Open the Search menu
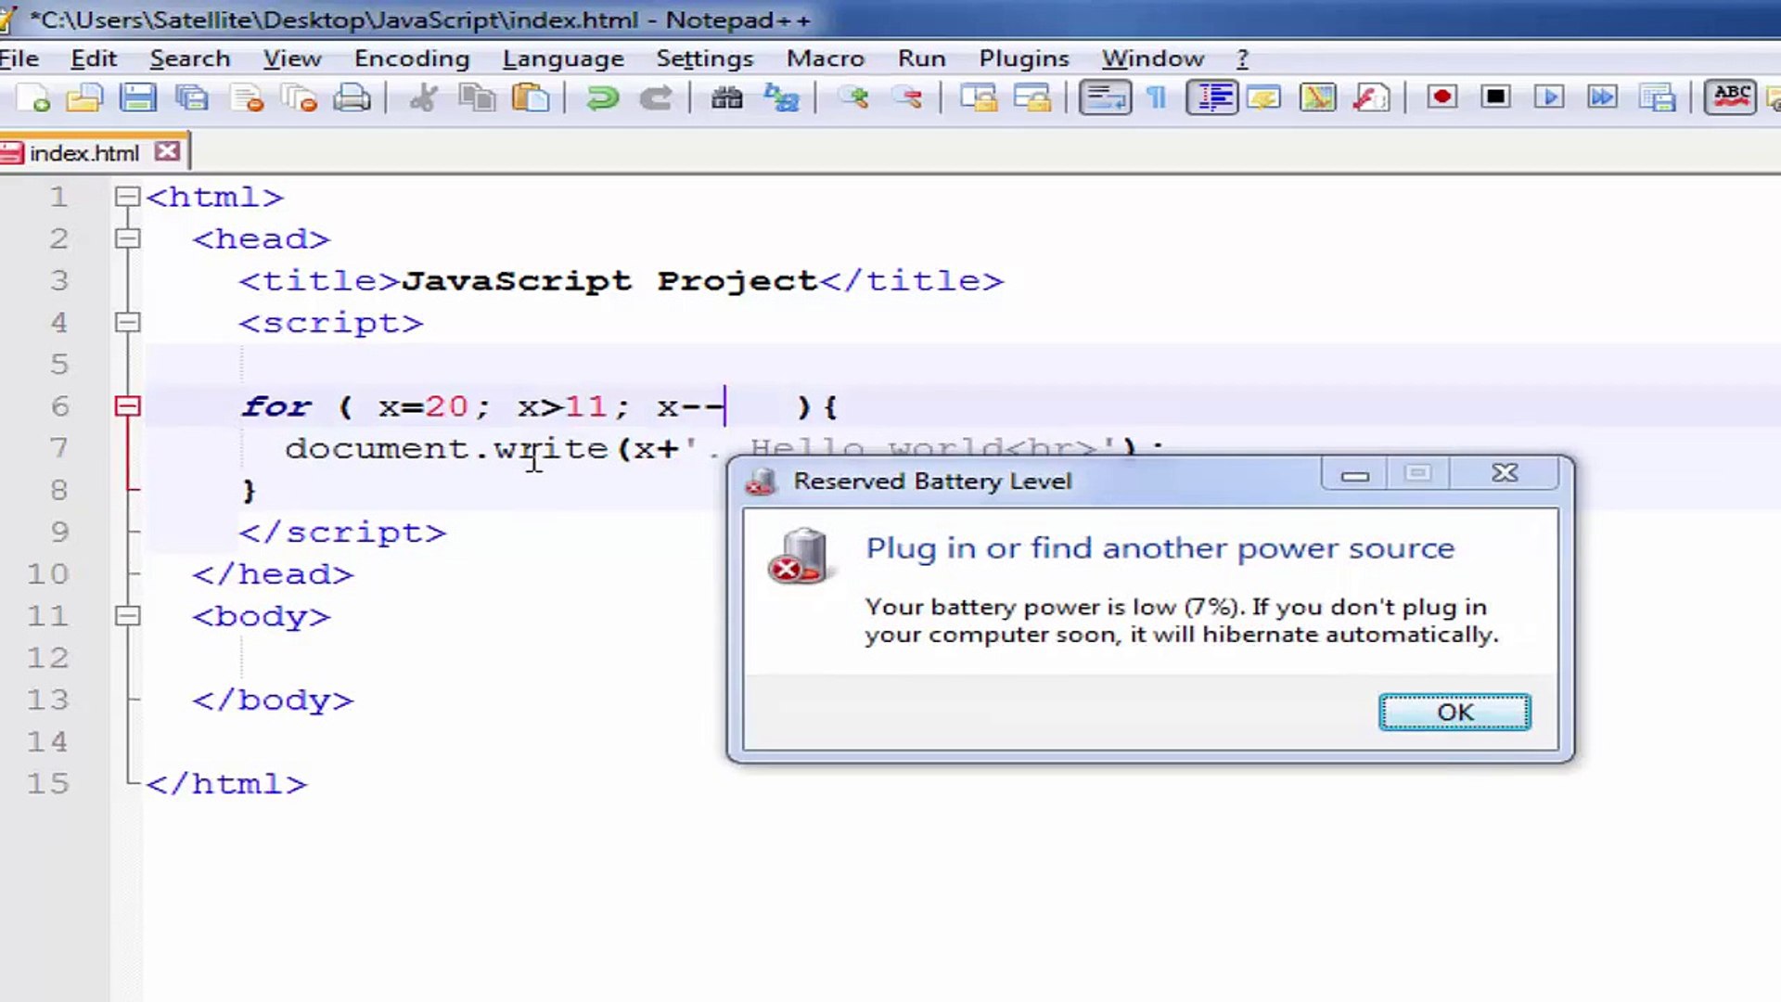Screen dimensions: 1781x1002 [190, 58]
